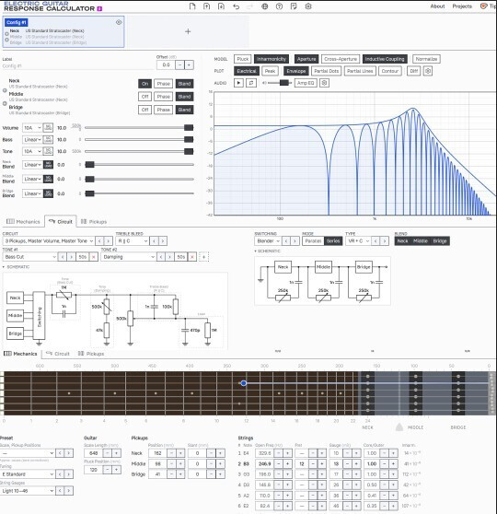The width and height of the screenshot is (497, 514).
Task: Remove Tone #1 with the red X
Action: (x=93, y=257)
